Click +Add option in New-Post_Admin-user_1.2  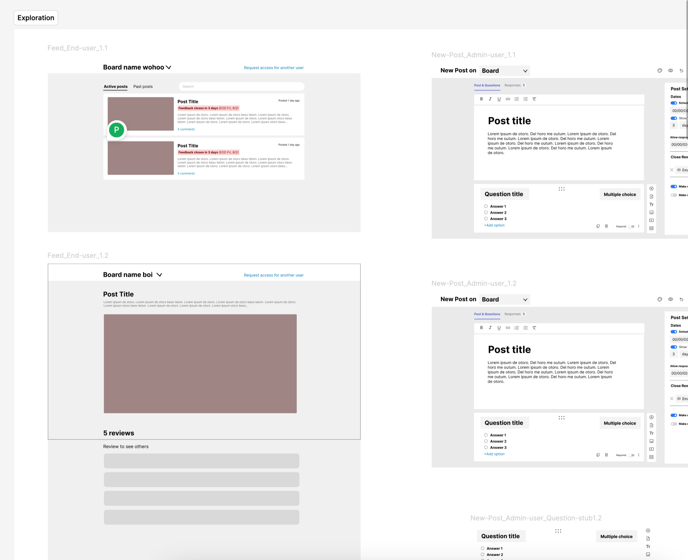coord(494,454)
